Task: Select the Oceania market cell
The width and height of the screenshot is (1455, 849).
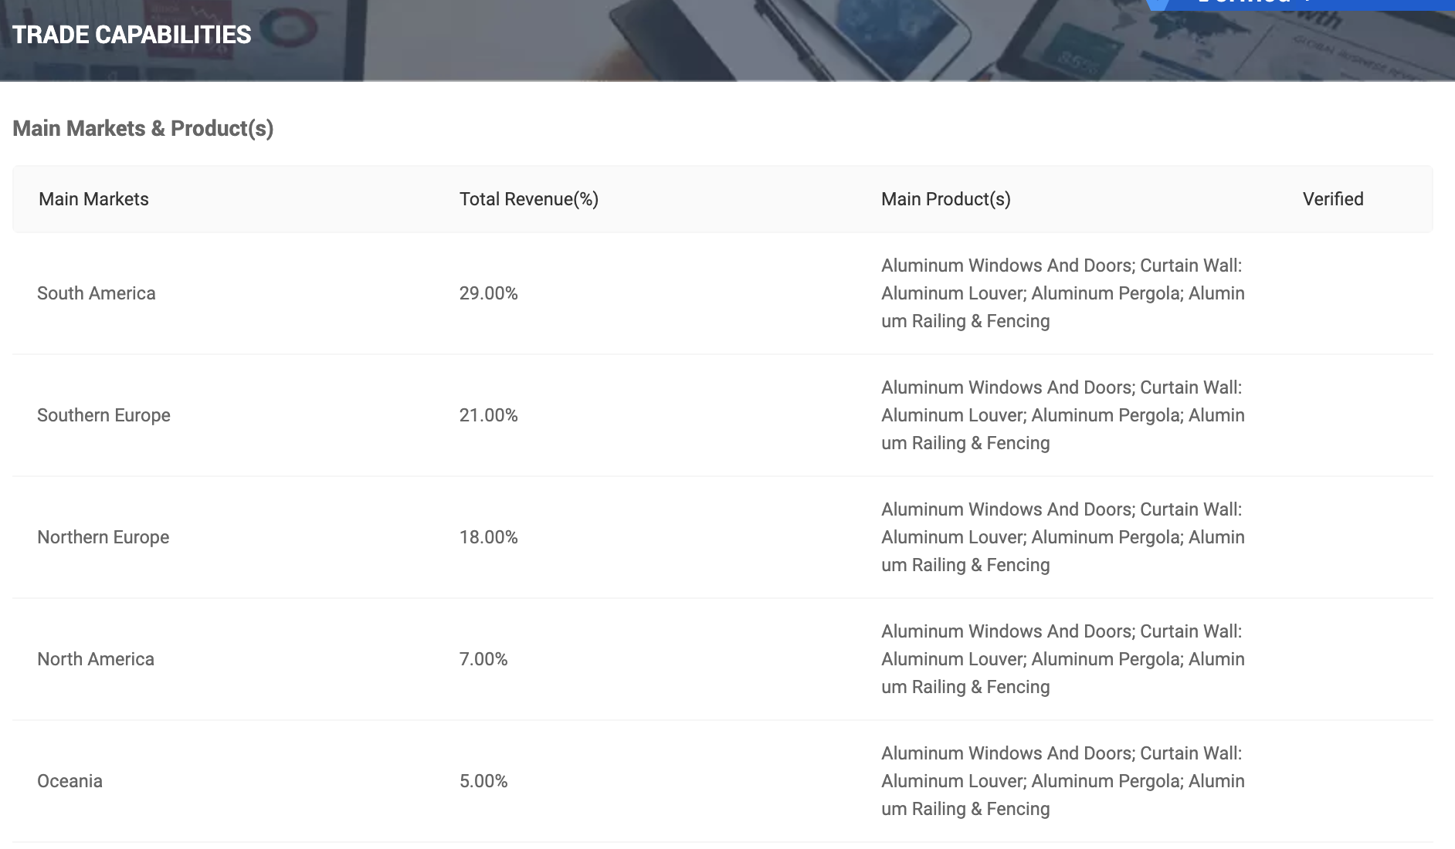Action: point(70,781)
